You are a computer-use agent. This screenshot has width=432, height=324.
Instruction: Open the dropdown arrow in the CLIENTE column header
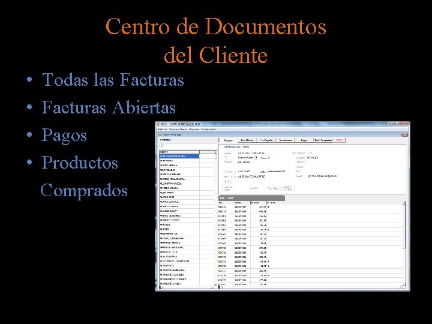(215, 152)
